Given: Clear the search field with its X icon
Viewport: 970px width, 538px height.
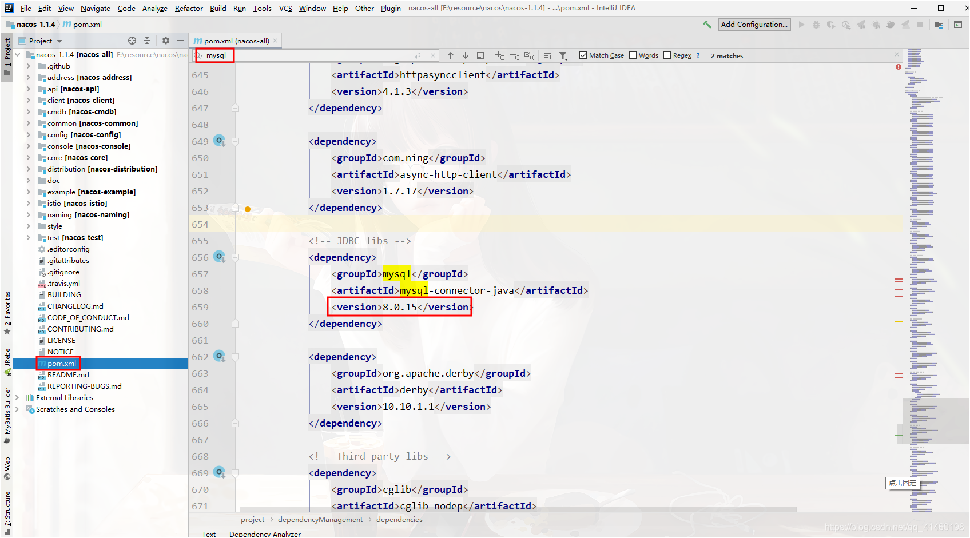Looking at the screenshot, I should 433,55.
